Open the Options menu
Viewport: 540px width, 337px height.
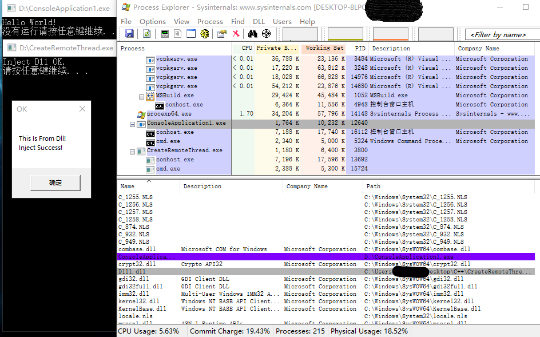153,21
